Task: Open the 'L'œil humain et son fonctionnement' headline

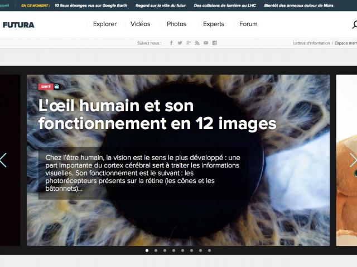Action: pyautogui.click(x=157, y=115)
